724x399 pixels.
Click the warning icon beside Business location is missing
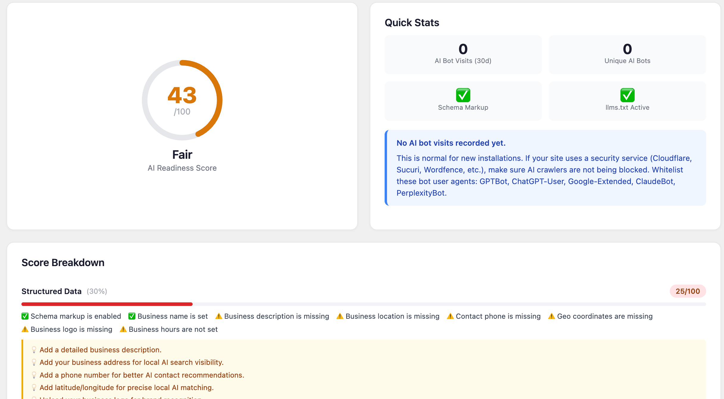(340, 316)
